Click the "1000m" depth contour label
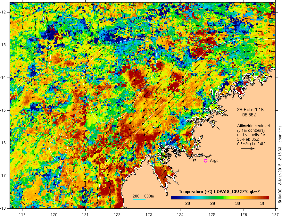Viewport: 282px width, 218px height. (x=148, y=196)
